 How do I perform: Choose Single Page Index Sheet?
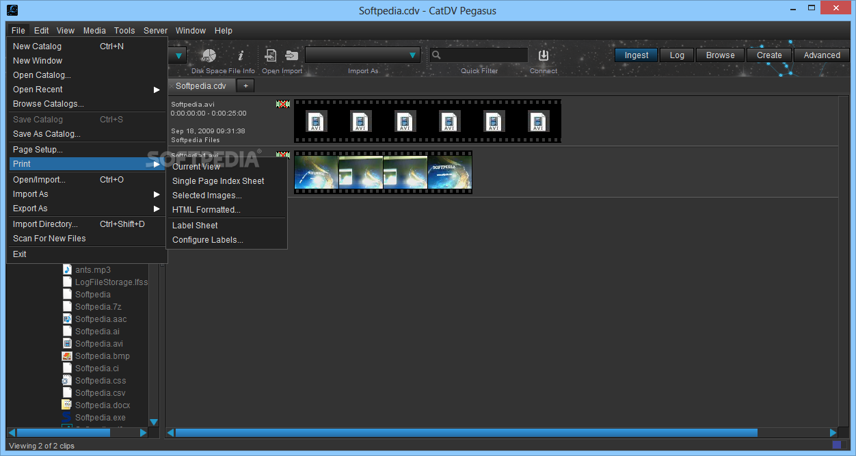pyautogui.click(x=227, y=181)
